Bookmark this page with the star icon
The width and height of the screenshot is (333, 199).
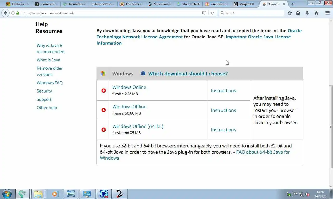290,13
